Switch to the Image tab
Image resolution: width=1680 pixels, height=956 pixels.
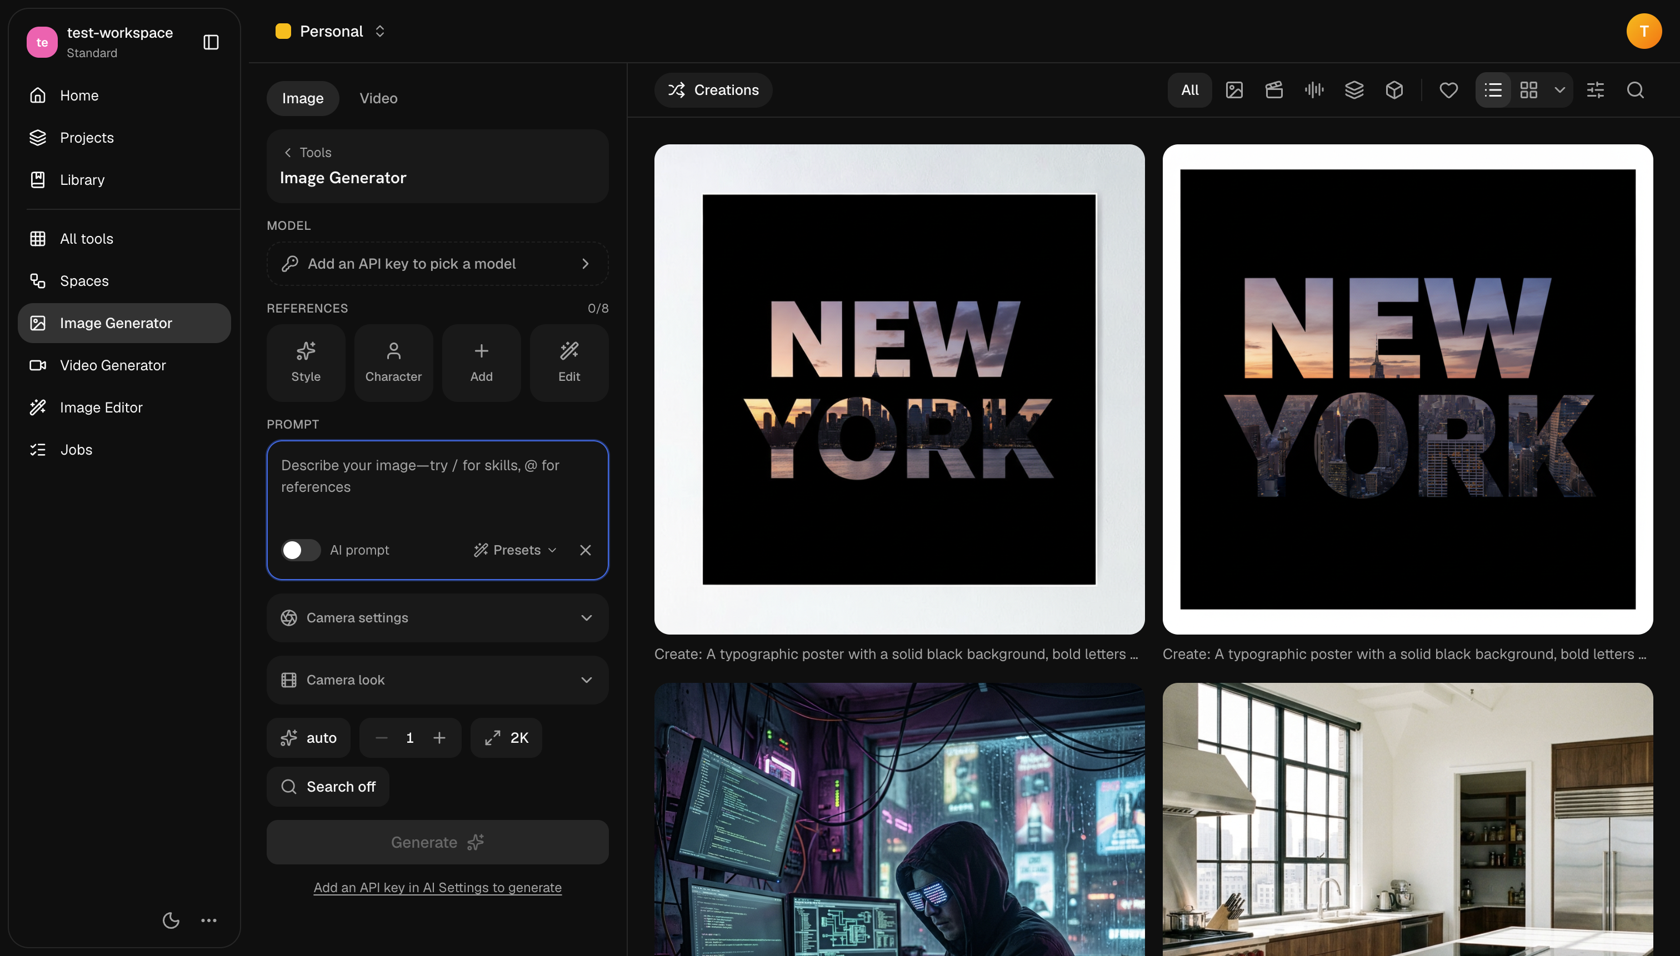pyautogui.click(x=302, y=98)
